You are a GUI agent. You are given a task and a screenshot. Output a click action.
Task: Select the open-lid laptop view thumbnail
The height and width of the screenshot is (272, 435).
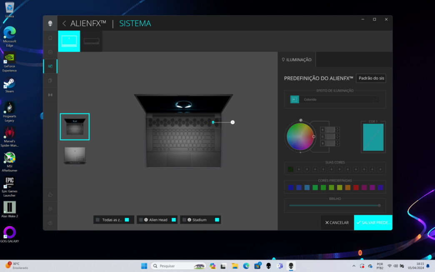[x=75, y=127]
